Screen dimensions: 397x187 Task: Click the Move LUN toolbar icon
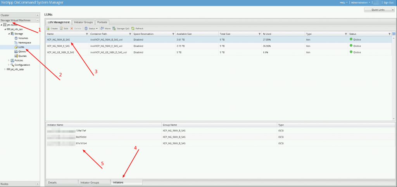pos(102,29)
